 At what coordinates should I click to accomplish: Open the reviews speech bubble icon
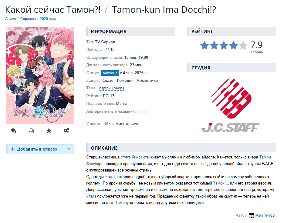click(x=14, y=130)
